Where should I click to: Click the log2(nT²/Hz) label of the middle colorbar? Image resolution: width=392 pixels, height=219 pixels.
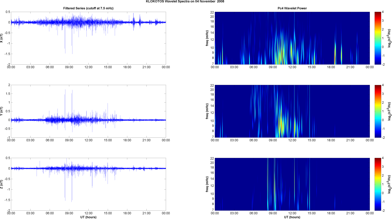tap(389, 111)
